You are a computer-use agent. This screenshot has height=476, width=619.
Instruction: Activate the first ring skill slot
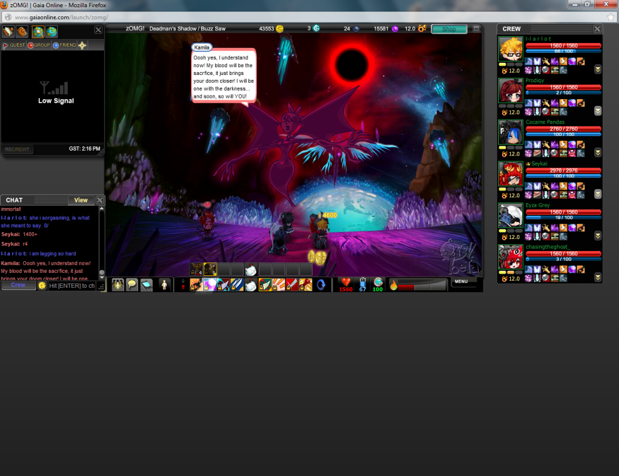(x=196, y=284)
